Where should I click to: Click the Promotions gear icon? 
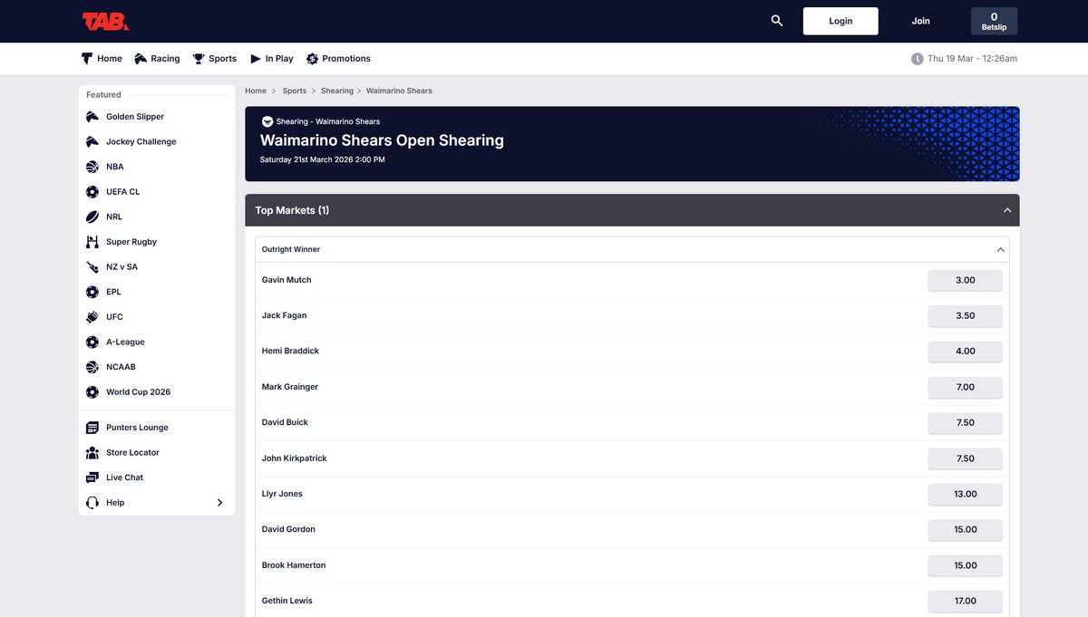coord(312,59)
